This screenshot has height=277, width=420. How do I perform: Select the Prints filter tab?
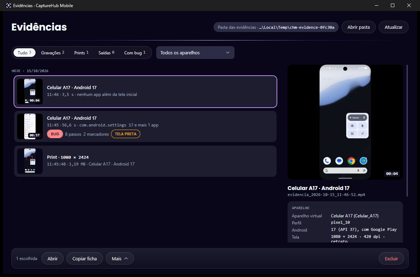point(82,53)
